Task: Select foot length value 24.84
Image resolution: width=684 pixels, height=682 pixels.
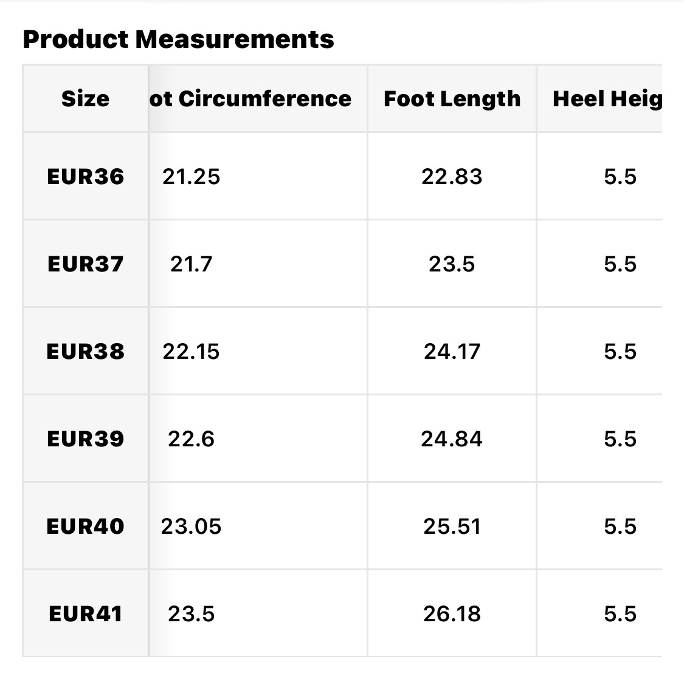Action: coord(452,439)
